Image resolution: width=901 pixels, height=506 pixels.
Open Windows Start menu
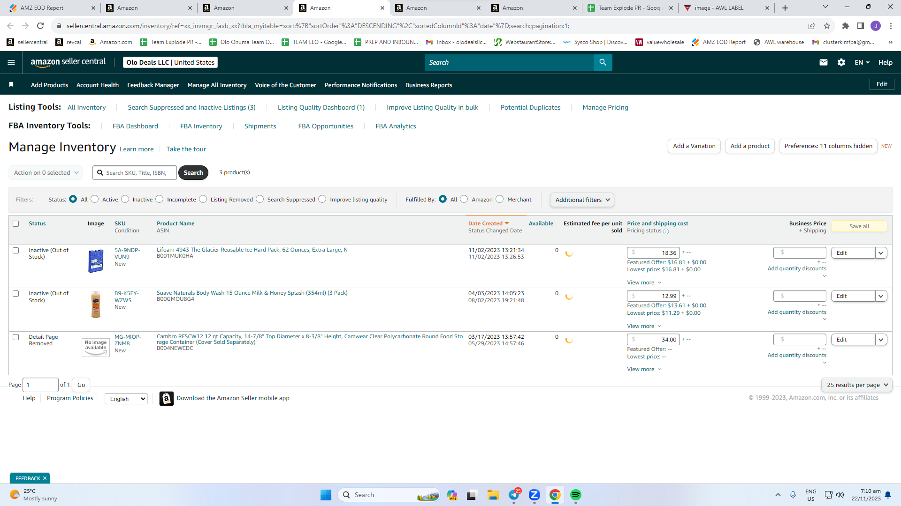(x=326, y=495)
